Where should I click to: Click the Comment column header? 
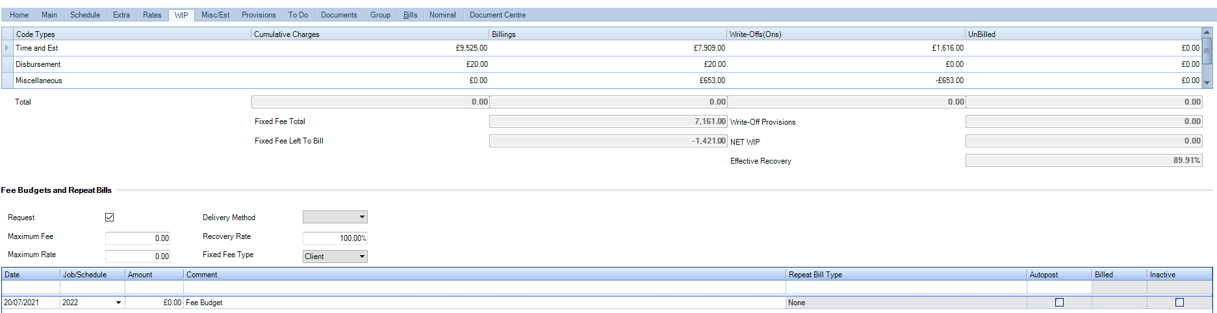485,275
